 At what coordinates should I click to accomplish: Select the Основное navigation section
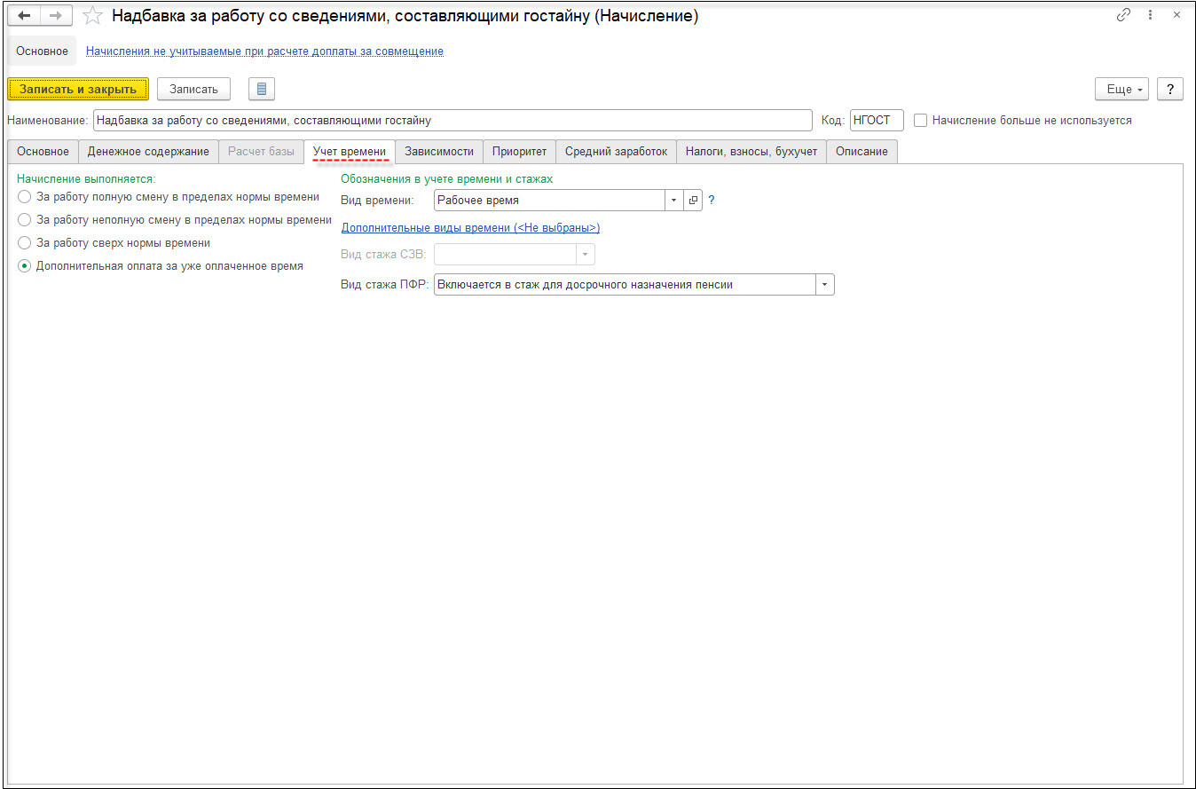coord(42,51)
